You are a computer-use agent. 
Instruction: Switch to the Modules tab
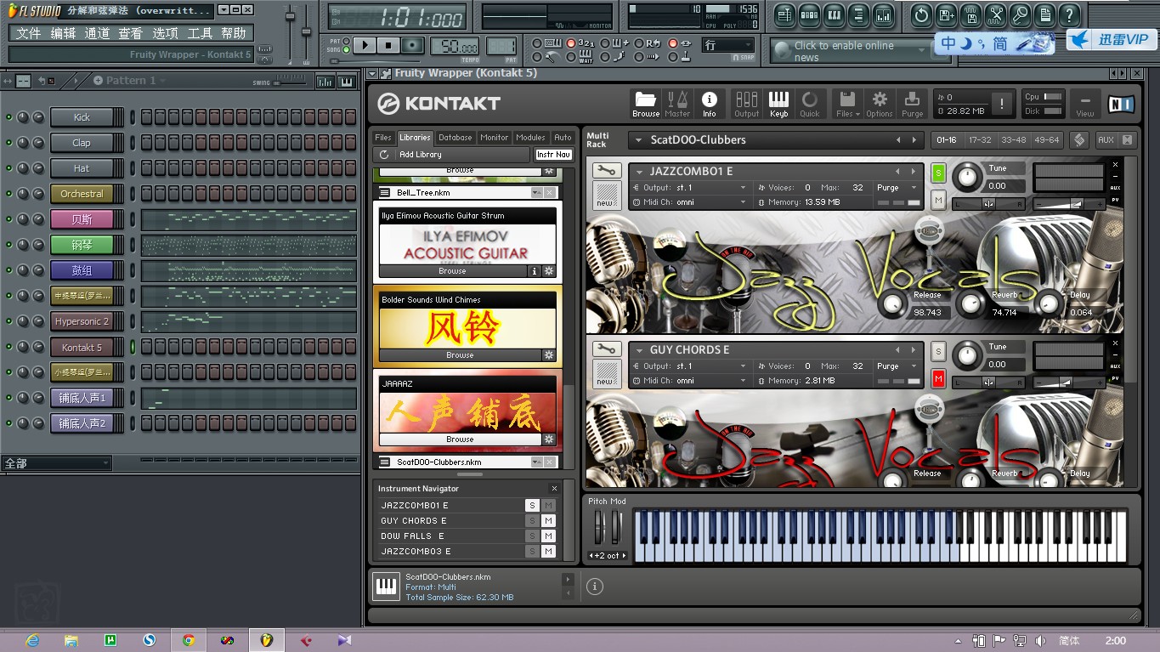(531, 138)
